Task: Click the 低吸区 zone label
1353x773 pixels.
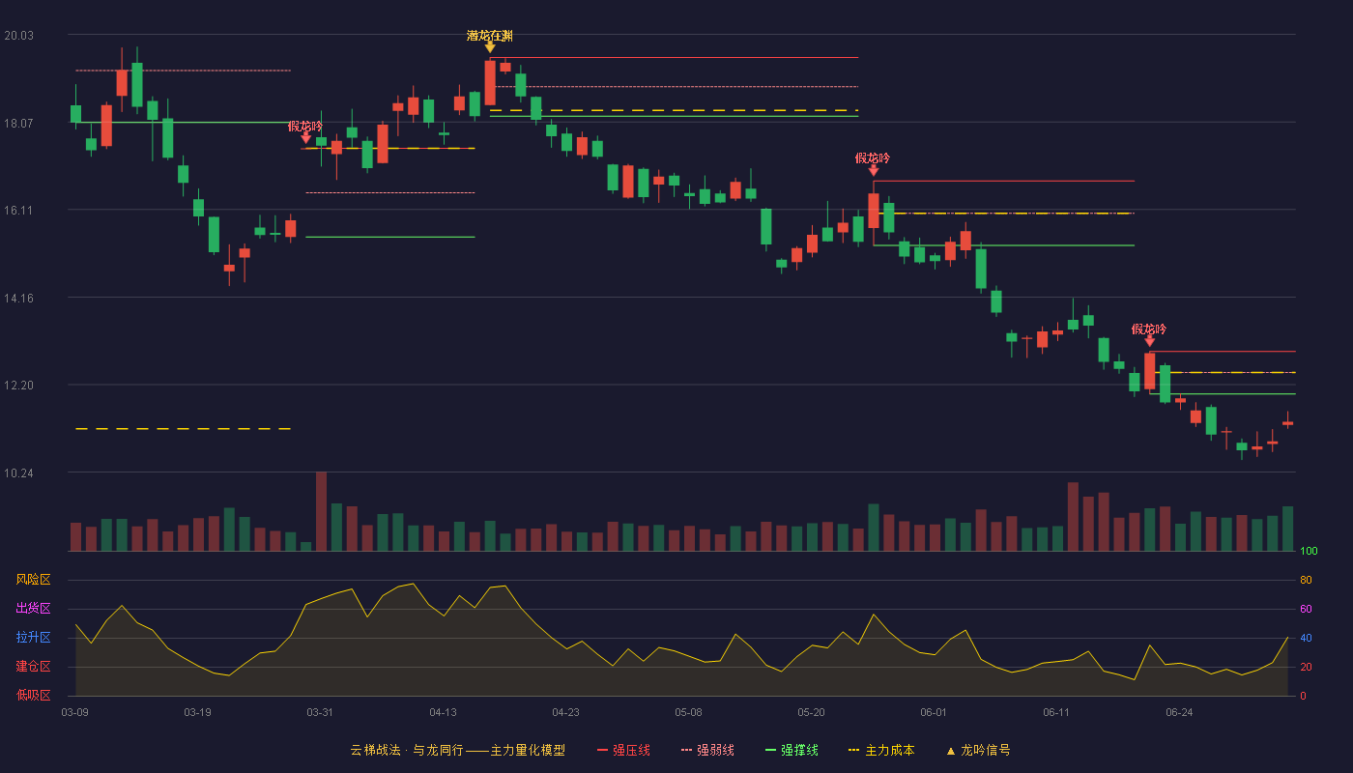Action: click(x=33, y=695)
